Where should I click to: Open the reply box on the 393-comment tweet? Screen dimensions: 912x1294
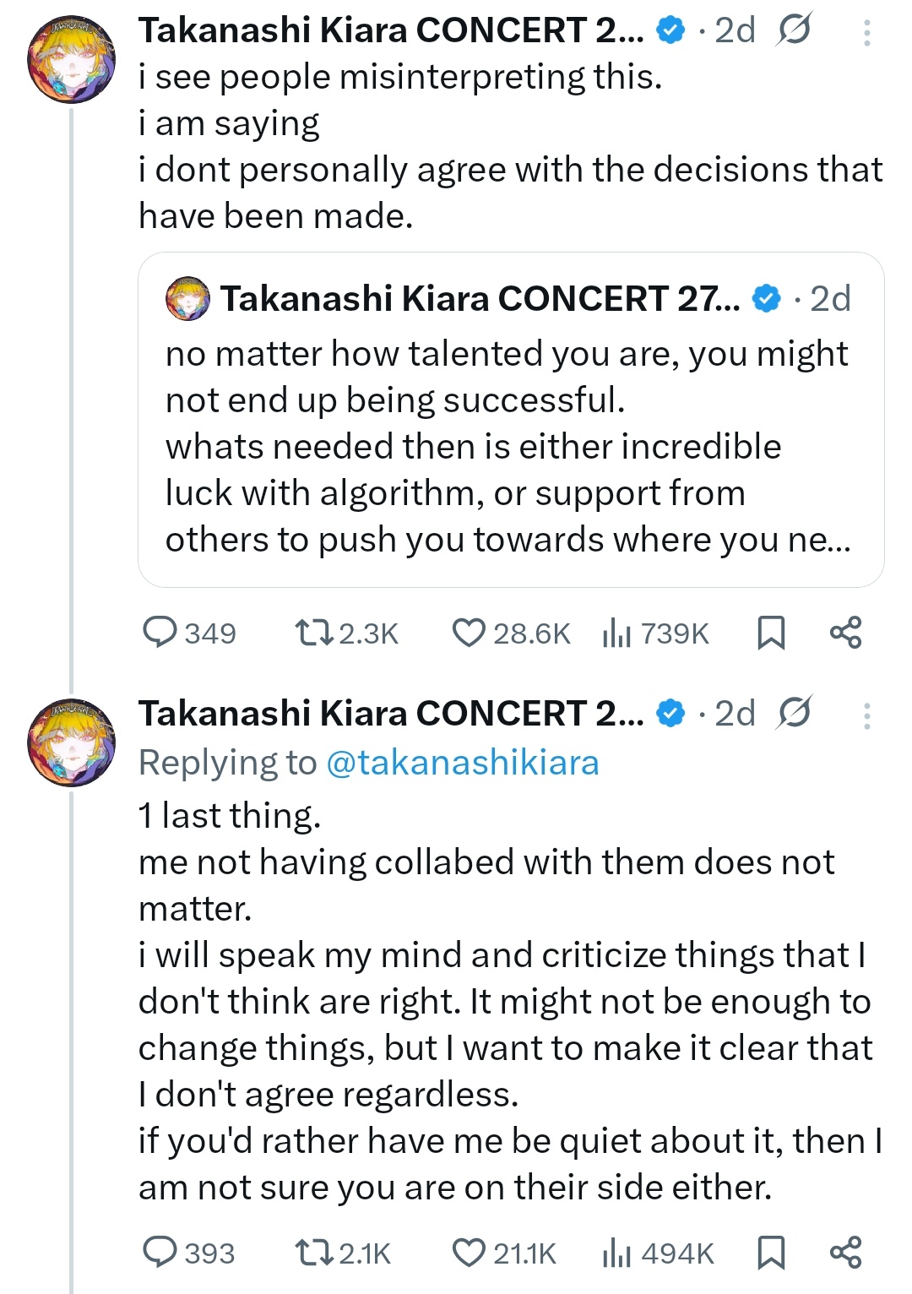pos(160,1253)
